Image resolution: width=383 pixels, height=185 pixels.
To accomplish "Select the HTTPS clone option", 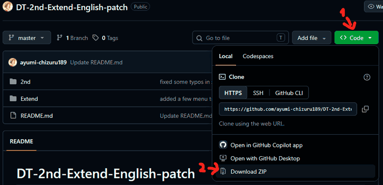I will [x=233, y=93].
